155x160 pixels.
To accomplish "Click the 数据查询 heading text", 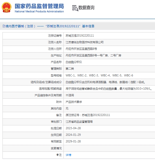I will (86, 8).
